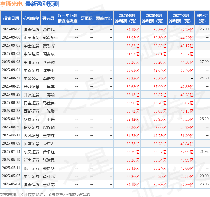This screenshot has height=197, width=210.
Task: Click 2026 profit value 39.30亿
Action: [x=160, y=38]
